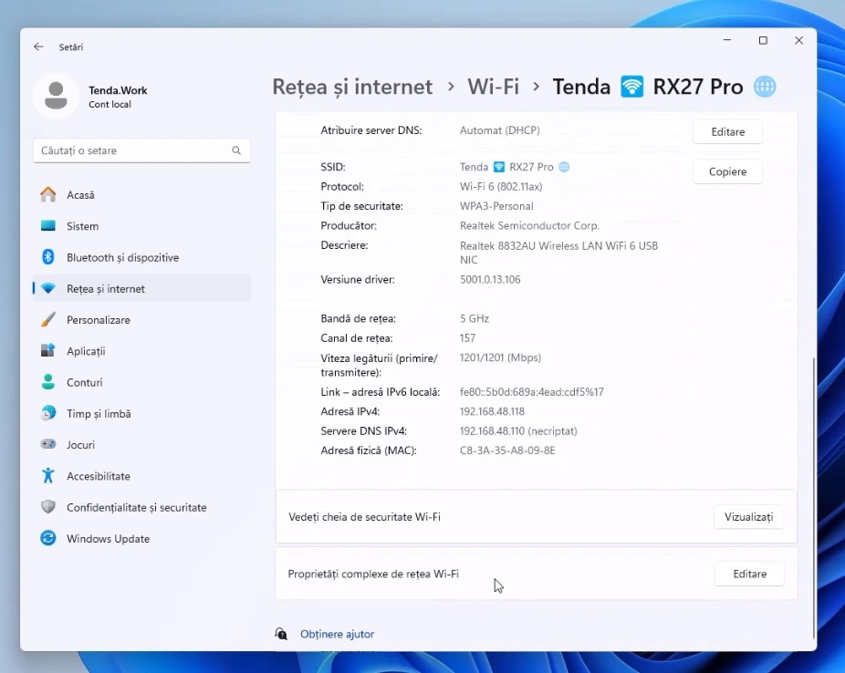This screenshot has width=845, height=673.
Task: Click the Rețea și internet Wi-Fi icon
Action: 48,288
